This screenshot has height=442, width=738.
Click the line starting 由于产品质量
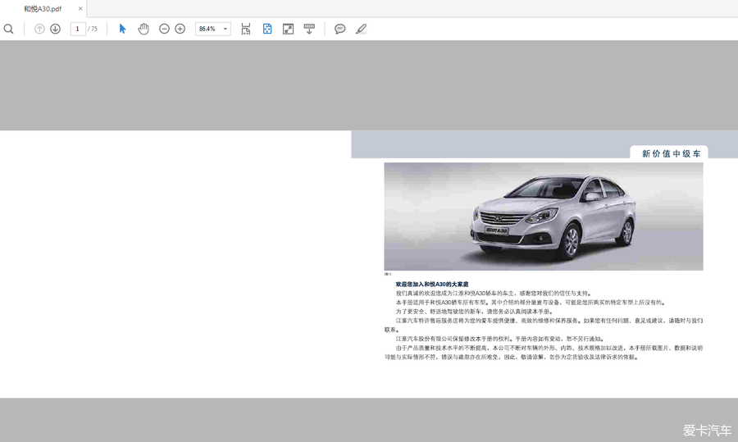[x=549, y=348]
